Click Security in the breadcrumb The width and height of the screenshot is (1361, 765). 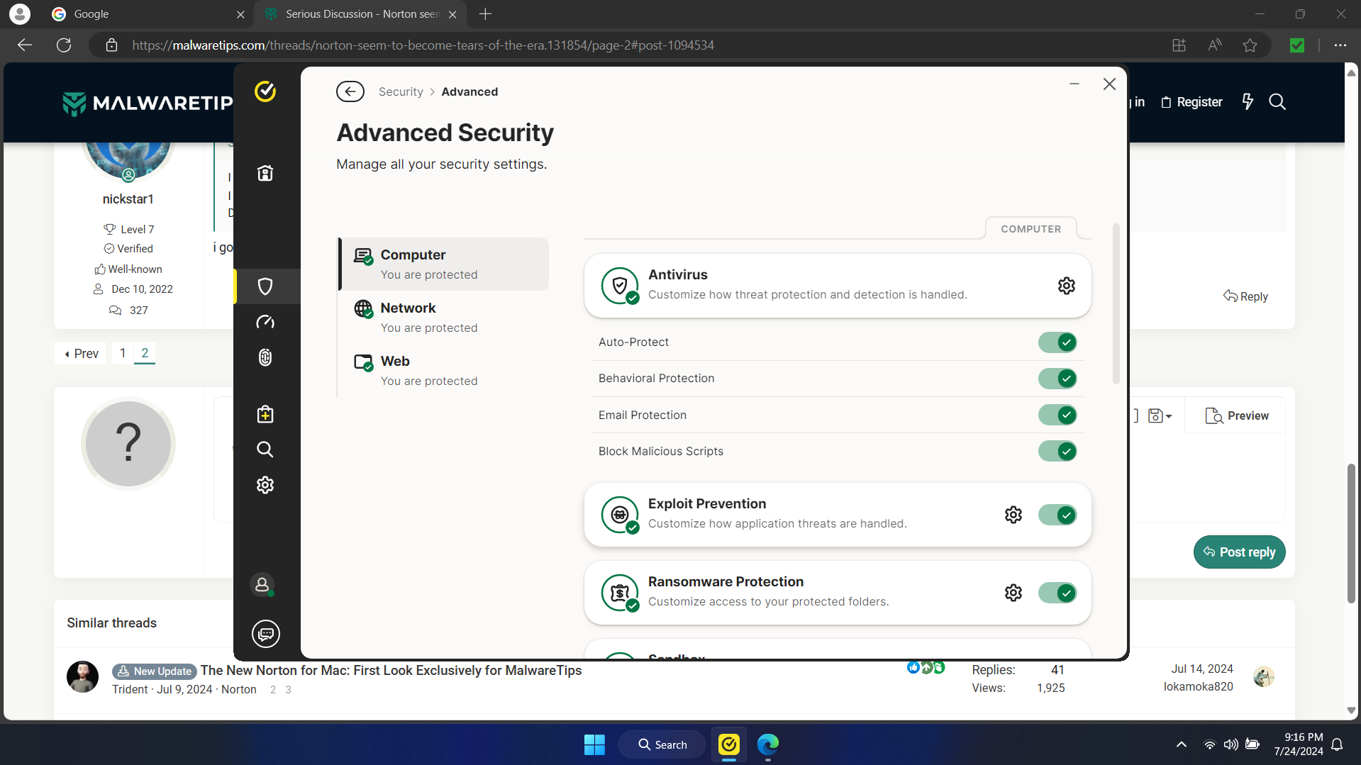tap(401, 91)
